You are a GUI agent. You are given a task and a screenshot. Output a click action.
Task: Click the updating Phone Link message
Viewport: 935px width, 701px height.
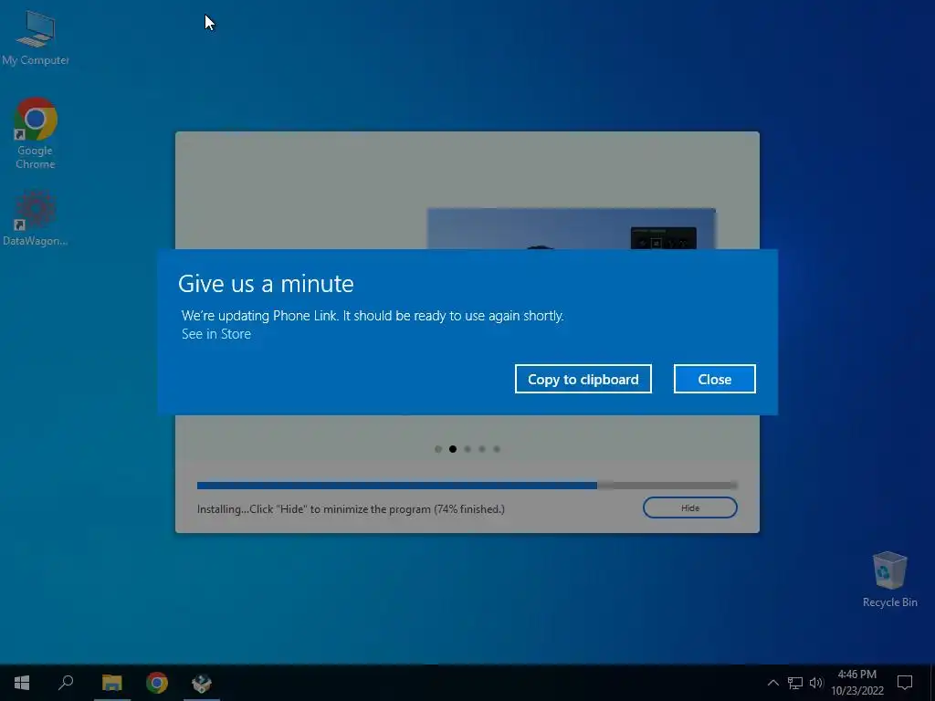(373, 315)
